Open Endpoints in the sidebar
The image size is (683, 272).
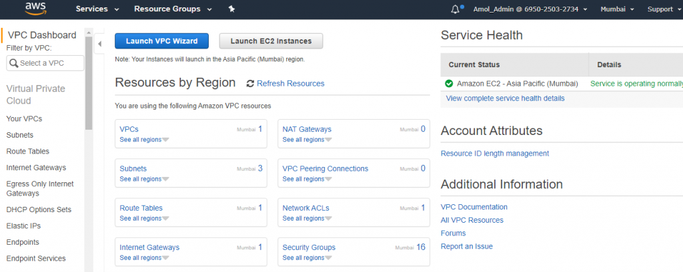(23, 242)
